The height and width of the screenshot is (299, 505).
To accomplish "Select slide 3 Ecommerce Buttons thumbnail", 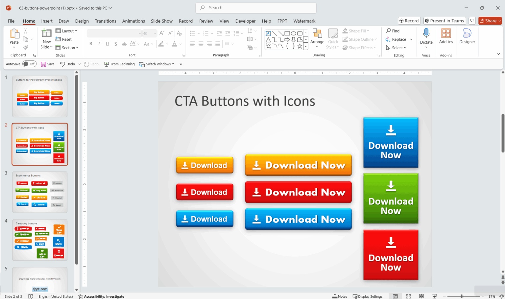I will pos(39,192).
